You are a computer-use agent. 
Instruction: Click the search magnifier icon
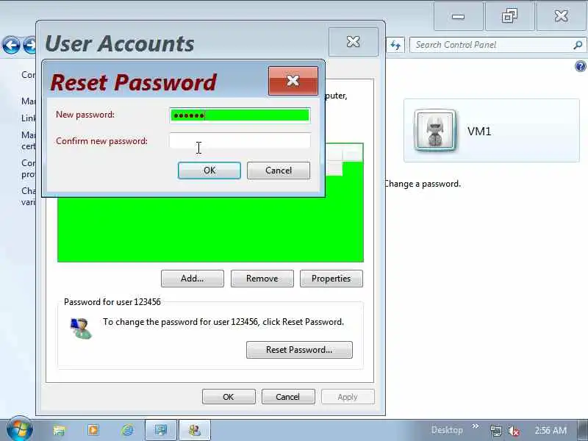point(578,45)
